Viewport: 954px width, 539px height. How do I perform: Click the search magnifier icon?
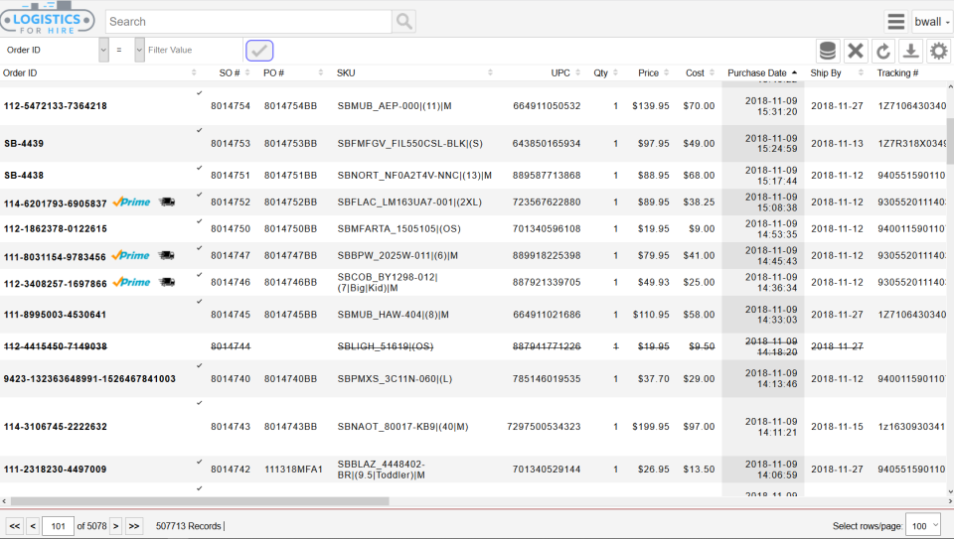coord(404,22)
